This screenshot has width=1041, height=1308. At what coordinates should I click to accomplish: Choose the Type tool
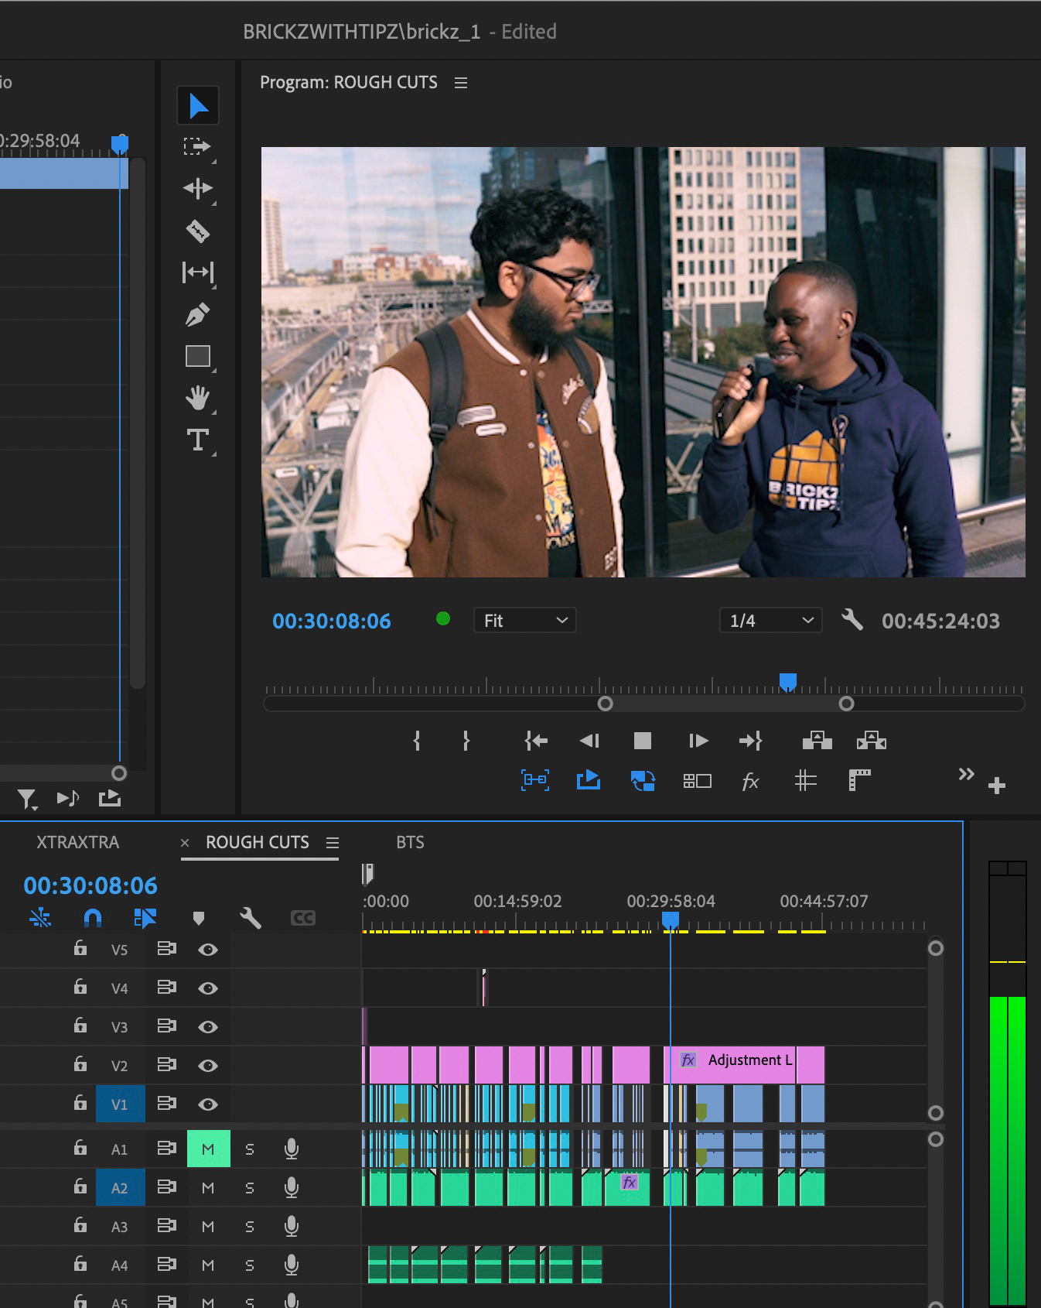[197, 440]
